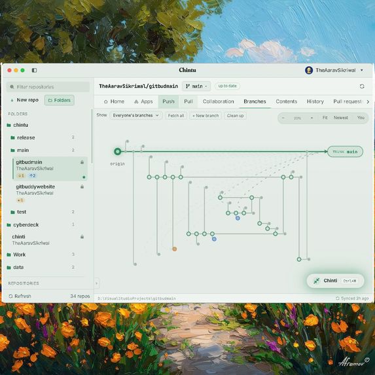
Task: Open TheAaravSikriwal account menu arrow
Action: click(x=362, y=70)
